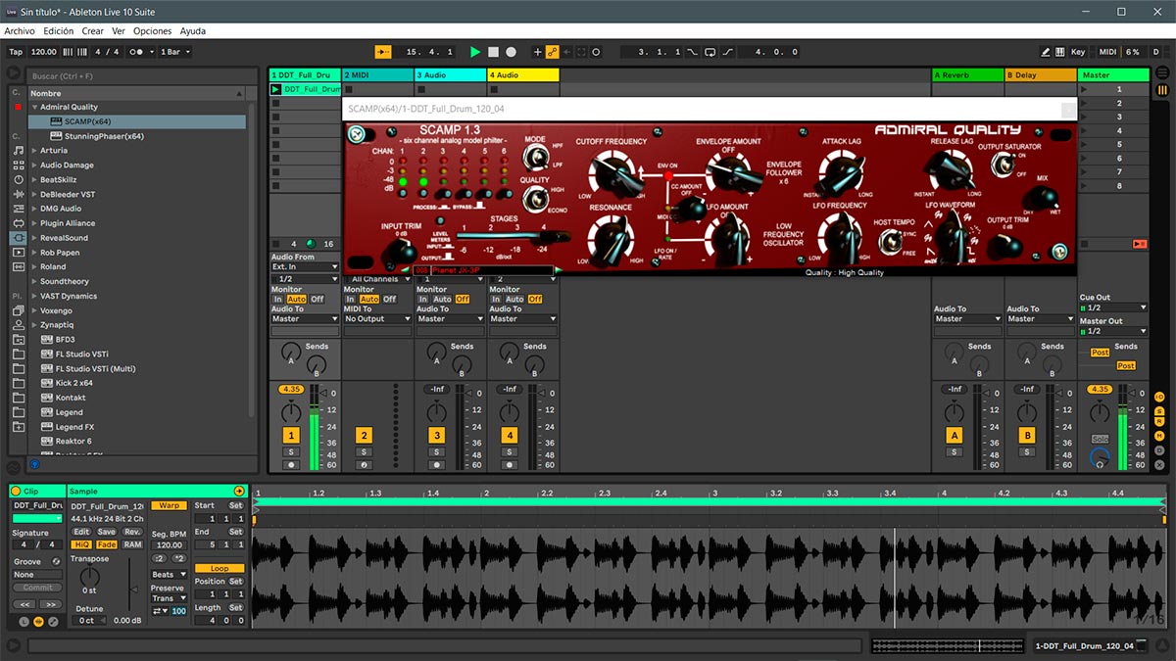The width and height of the screenshot is (1176, 661).
Task: Click the Tap tempo button
Action: (x=16, y=52)
